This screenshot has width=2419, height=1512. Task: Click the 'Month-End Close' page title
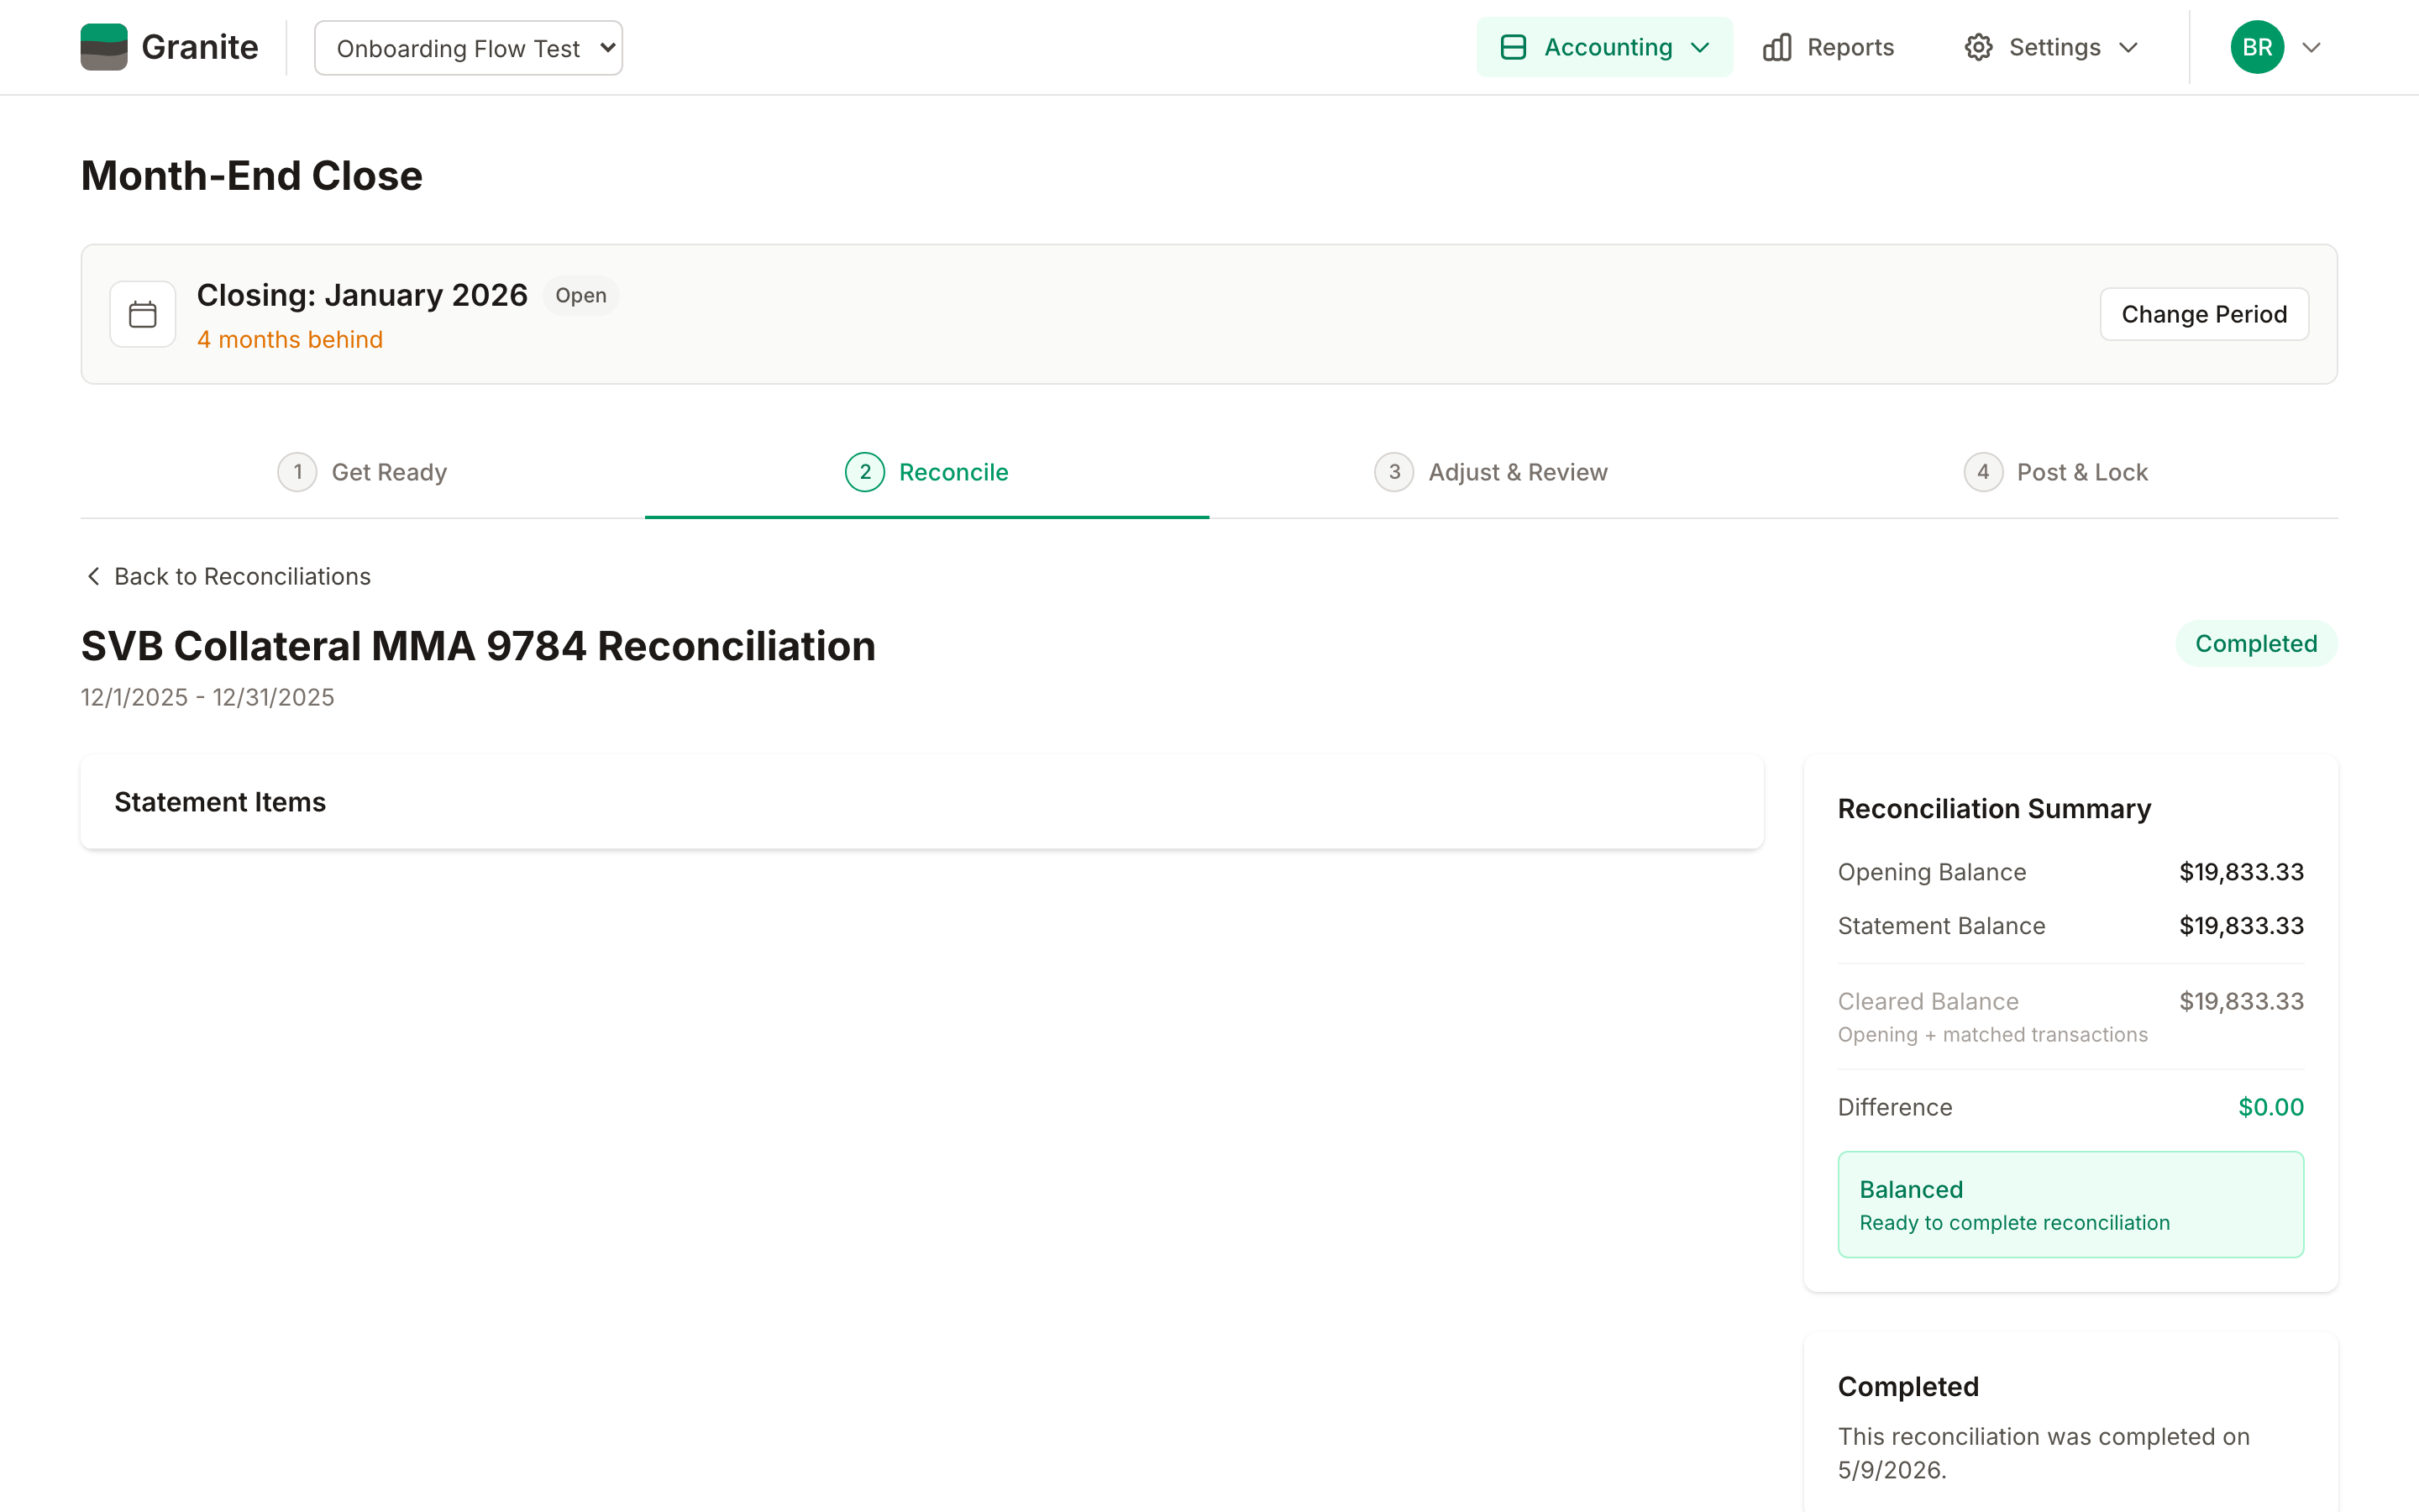[252, 175]
